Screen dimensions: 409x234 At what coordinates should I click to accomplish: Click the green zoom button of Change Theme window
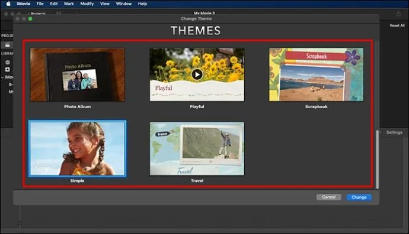pyautogui.click(x=30, y=19)
